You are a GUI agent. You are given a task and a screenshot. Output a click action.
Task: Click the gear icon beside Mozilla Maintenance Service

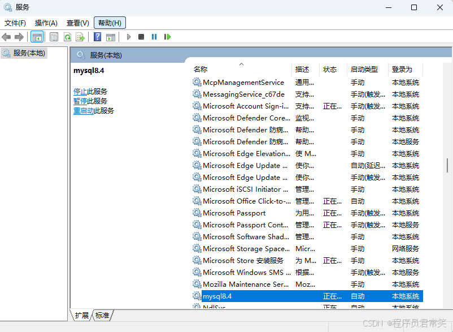[197, 284]
